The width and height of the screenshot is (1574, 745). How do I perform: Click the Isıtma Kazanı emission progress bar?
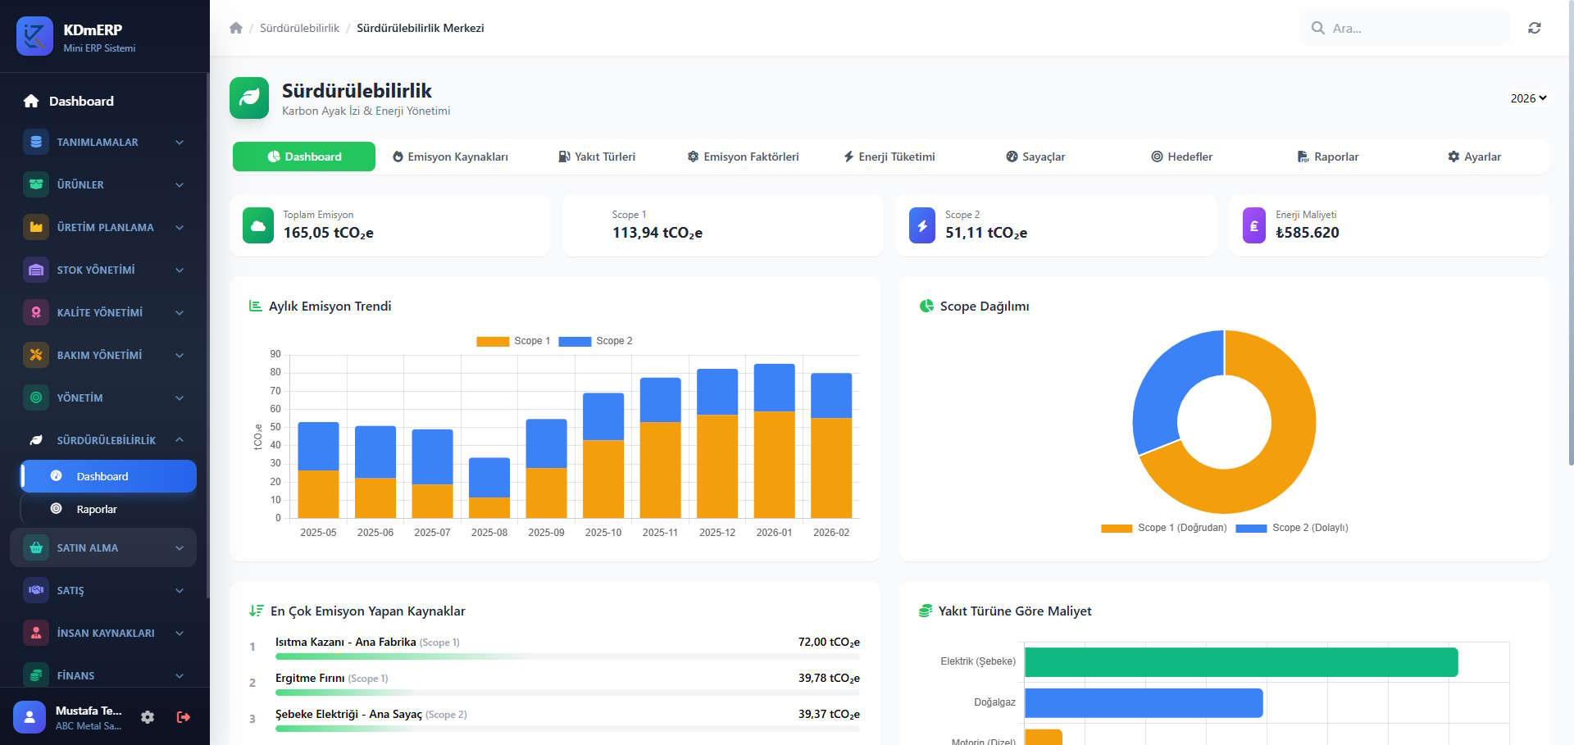click(x=566, y=656)
